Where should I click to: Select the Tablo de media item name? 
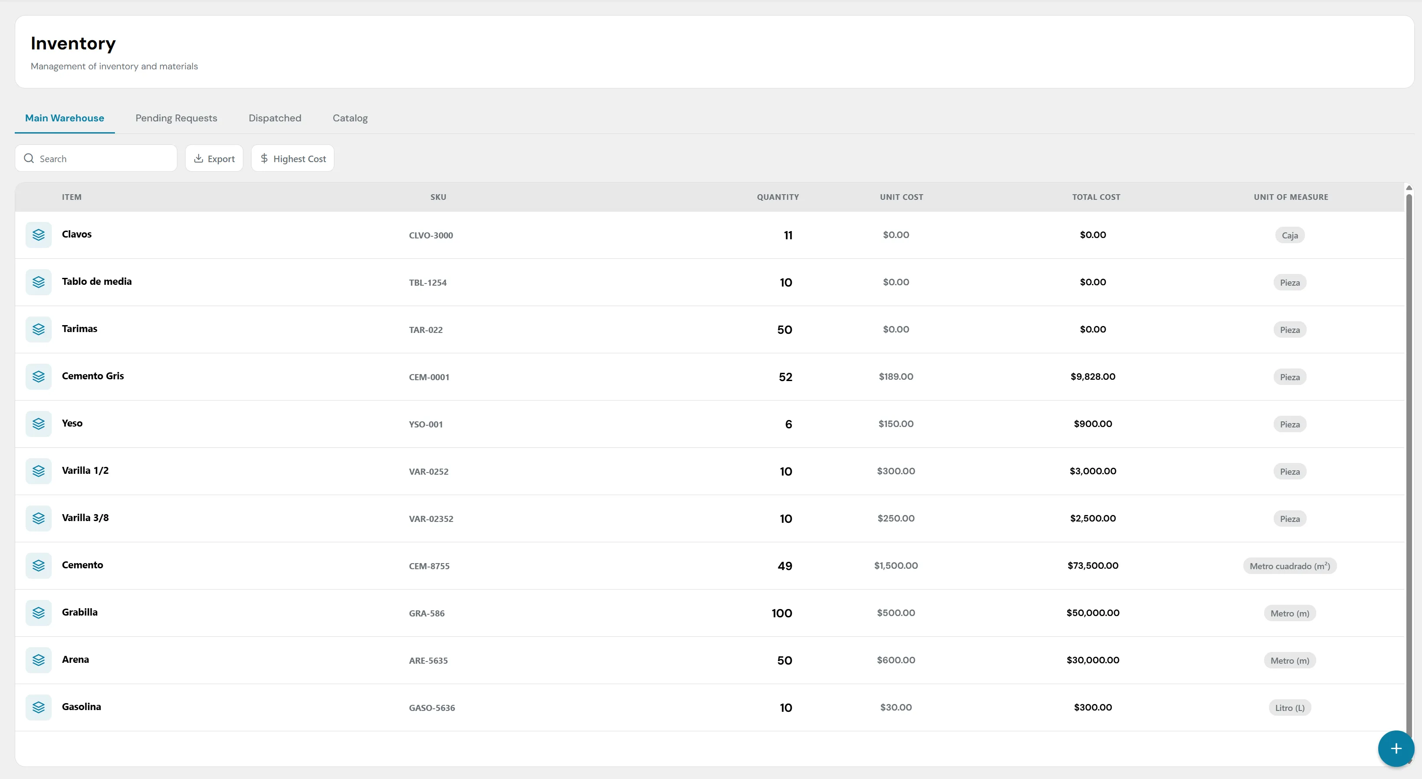pyautogui.click(x=97, y=281)
